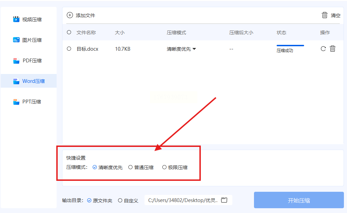The width and height of the screenshot is (347, 213).
Task: Set output directory to 原文件夹
Action: tap(100, 200)
